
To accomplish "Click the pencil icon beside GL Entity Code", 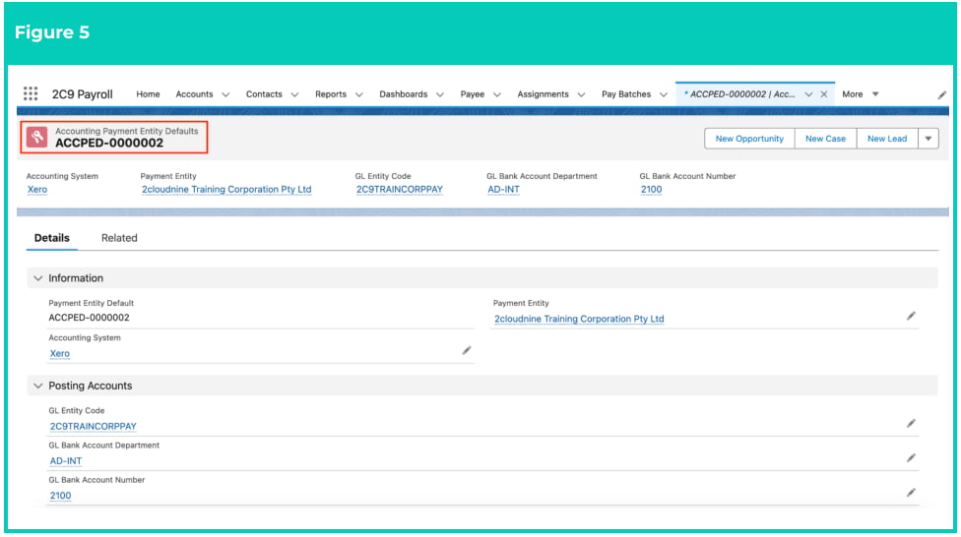I will click(x=912, y=423).
